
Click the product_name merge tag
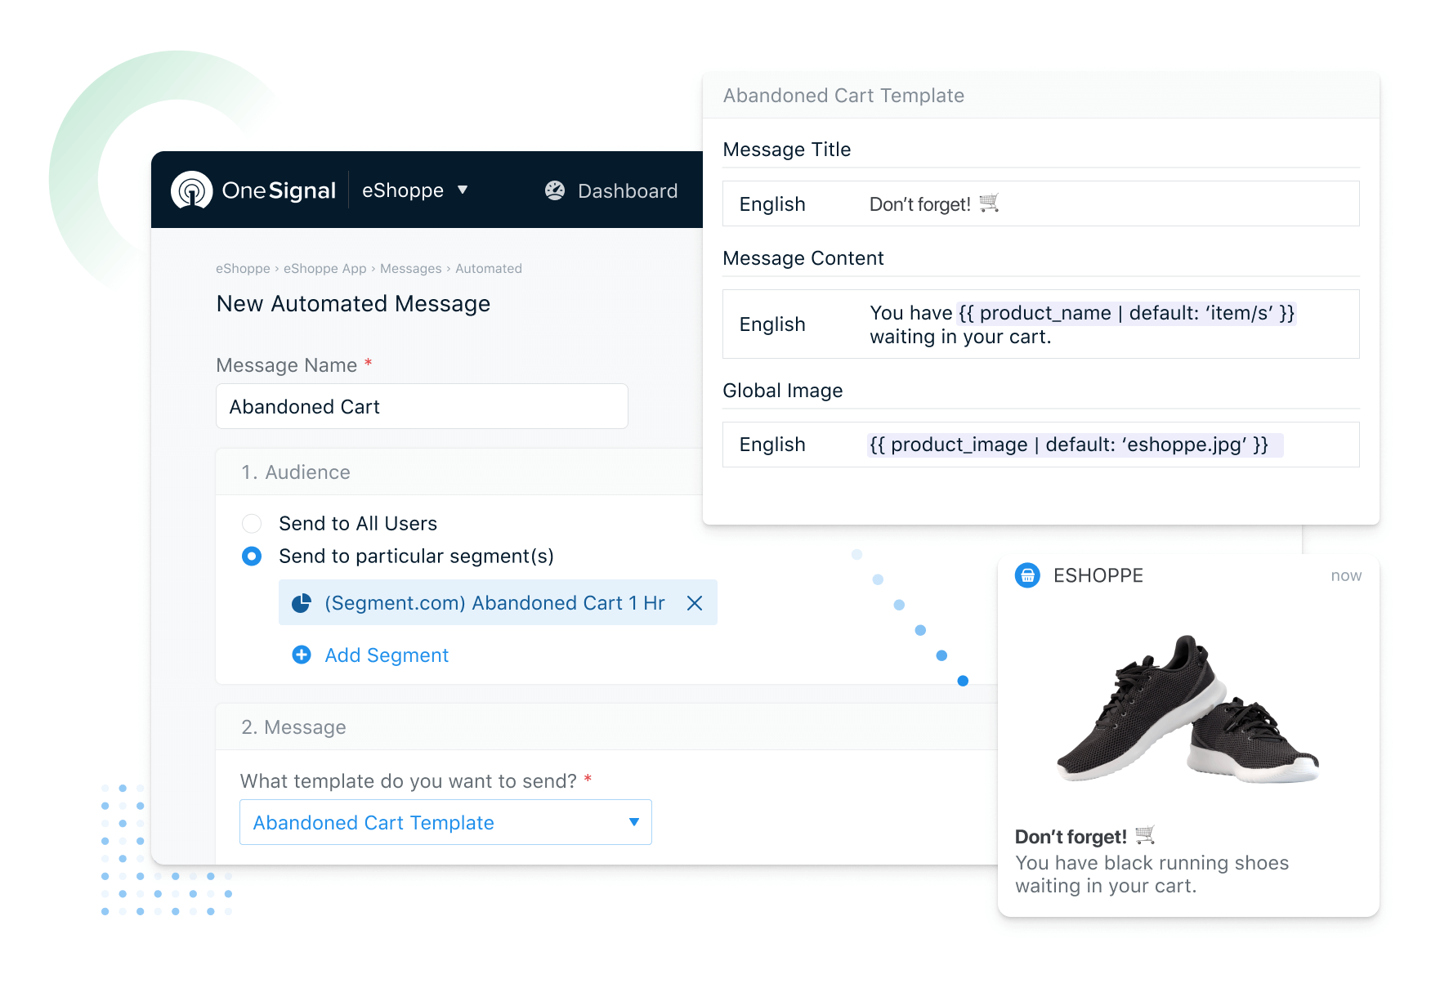1127,313
